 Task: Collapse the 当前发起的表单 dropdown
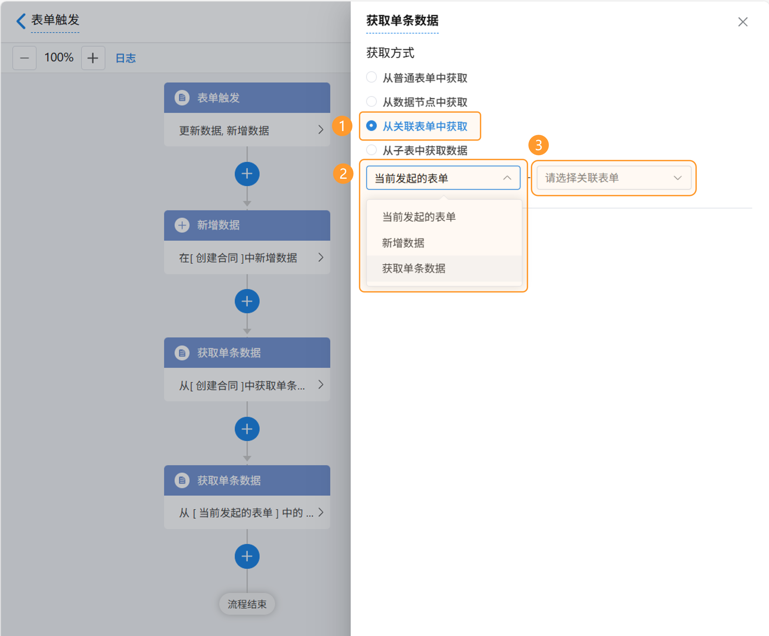[507, 178]
